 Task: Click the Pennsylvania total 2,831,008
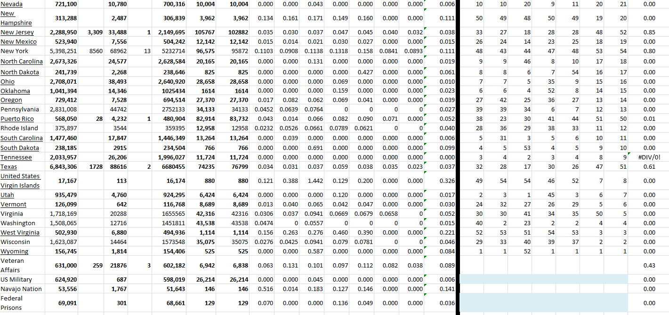click(x=63, y=110)
